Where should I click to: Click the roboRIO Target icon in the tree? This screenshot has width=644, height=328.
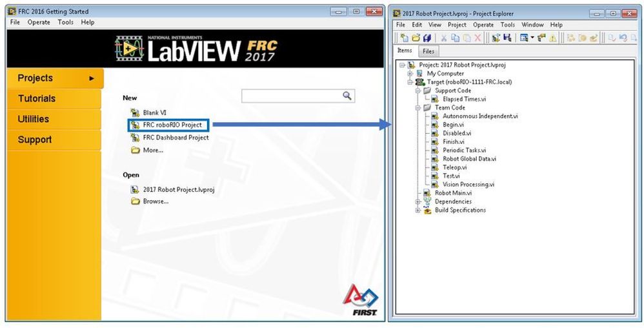click(x=420, y=82)
